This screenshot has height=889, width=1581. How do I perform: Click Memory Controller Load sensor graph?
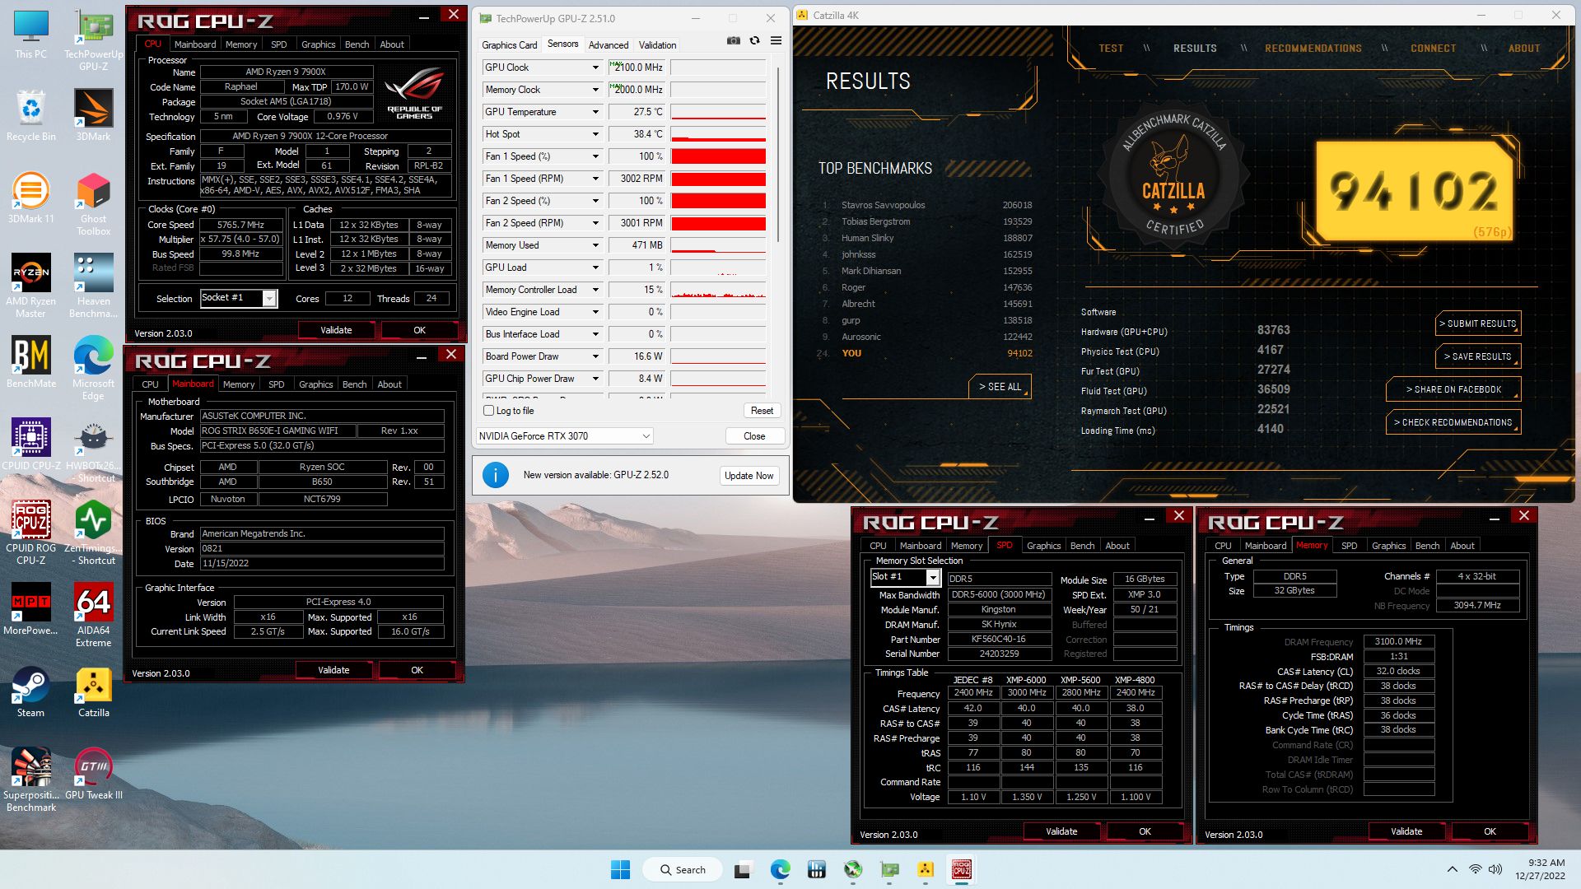pyautogui.click(x=718, y=290)
